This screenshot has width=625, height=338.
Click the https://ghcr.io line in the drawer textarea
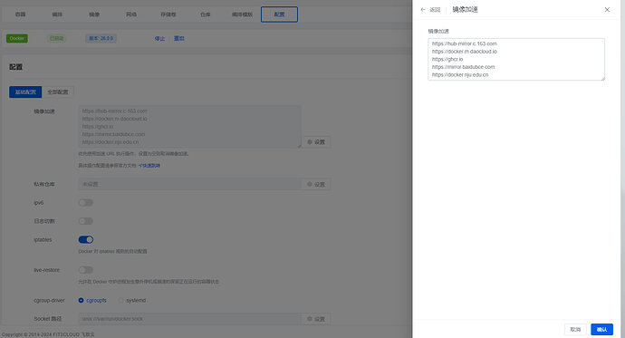click(x=447, y=59)
